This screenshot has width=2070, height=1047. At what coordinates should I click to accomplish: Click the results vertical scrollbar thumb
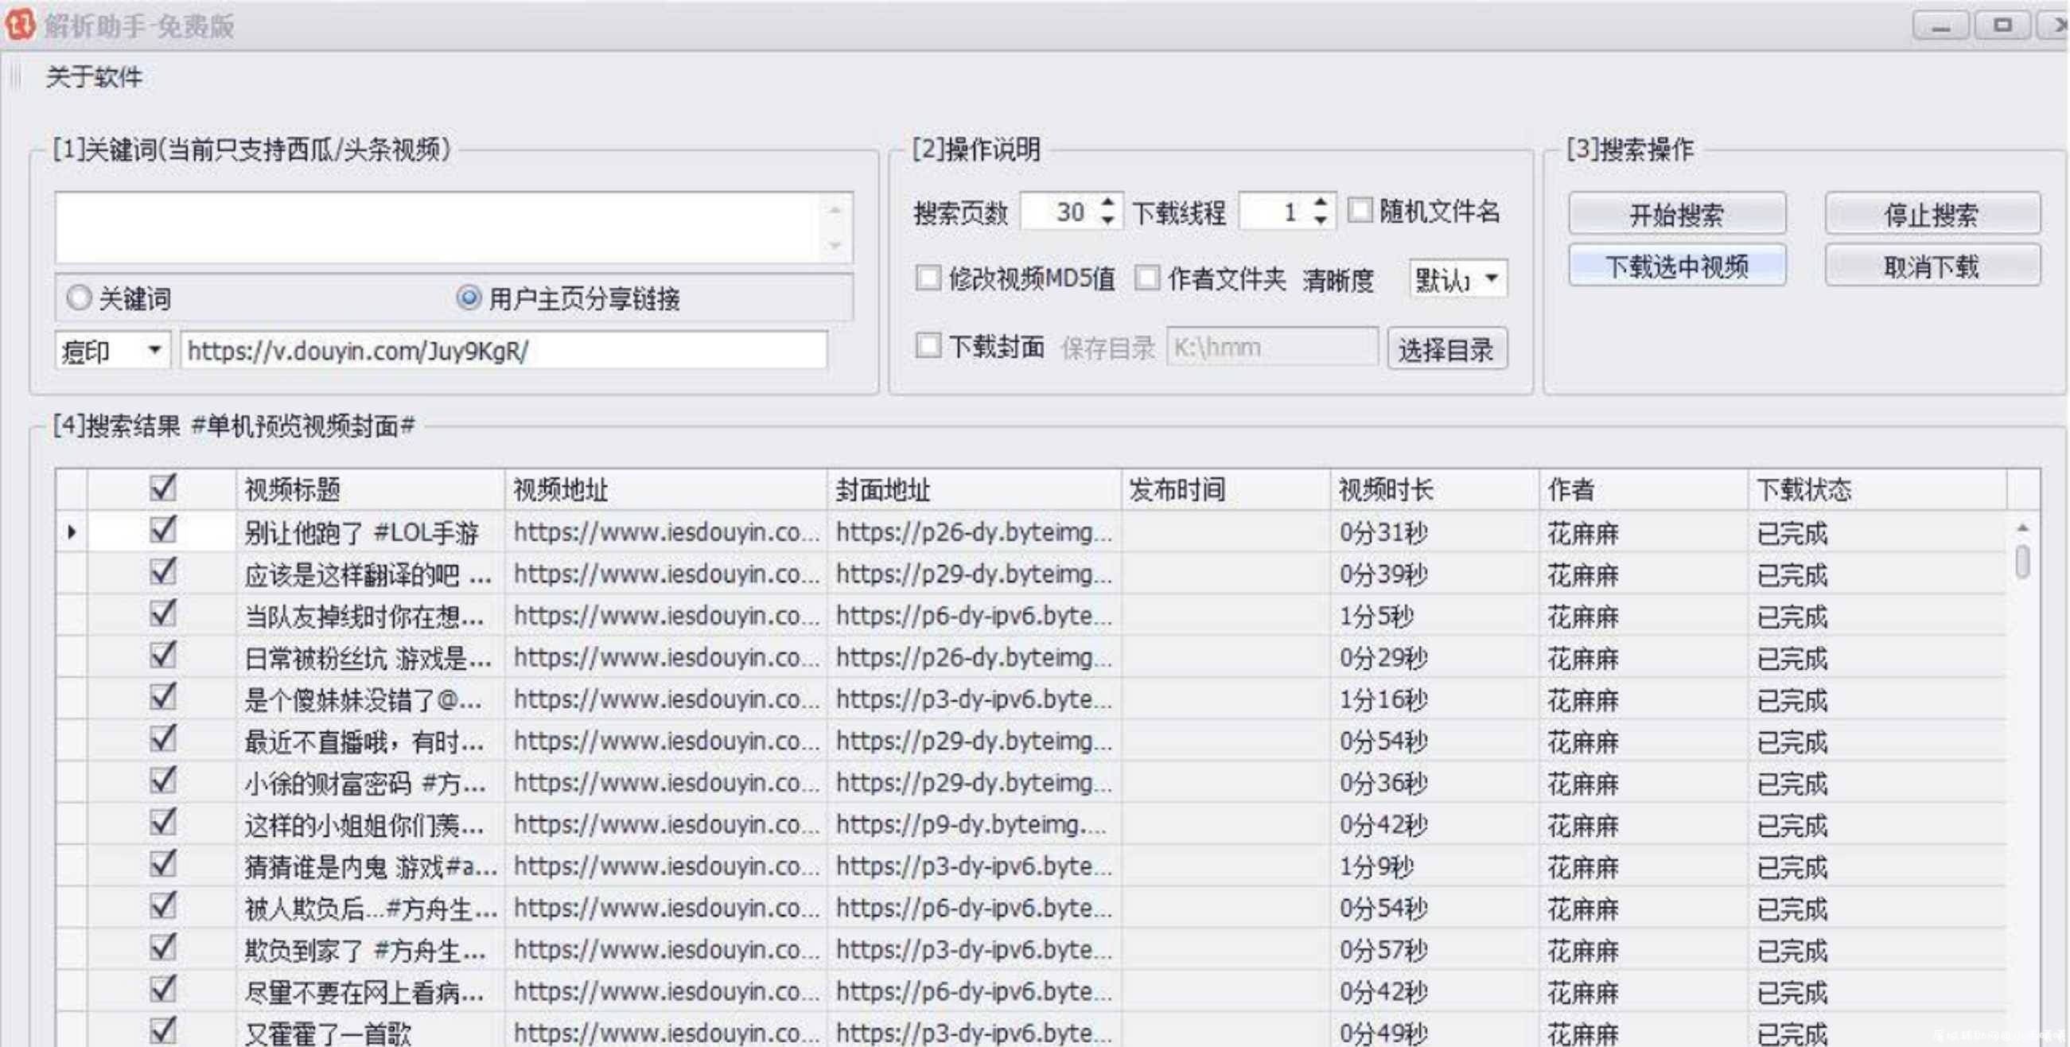(2022, 562)
